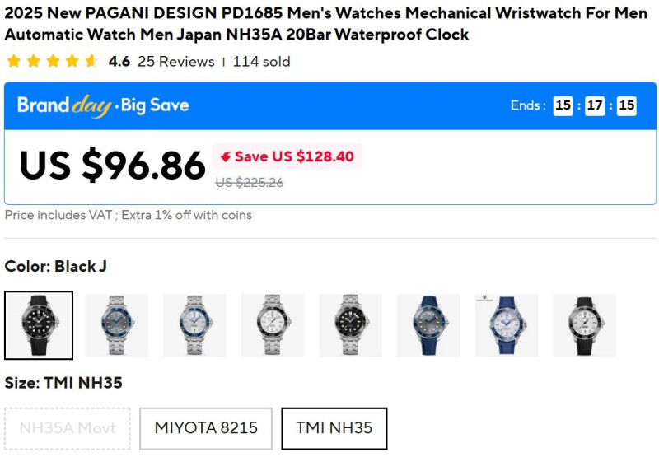Image resolution: width=659 pixels, height=457 pixels.
Task: Click the red Save US $128.40 badge
Action: pos(287,156)
